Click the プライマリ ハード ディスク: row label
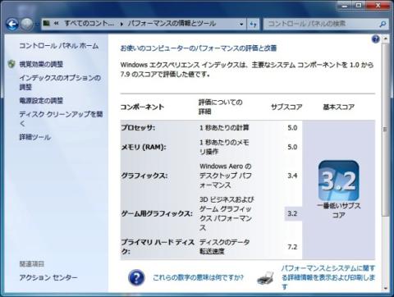The height and width of the screenshot is (297, 394). point(158,247)
